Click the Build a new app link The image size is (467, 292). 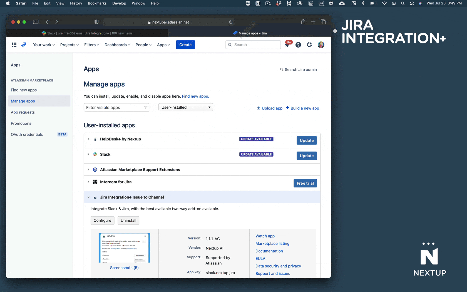(302, 108)
